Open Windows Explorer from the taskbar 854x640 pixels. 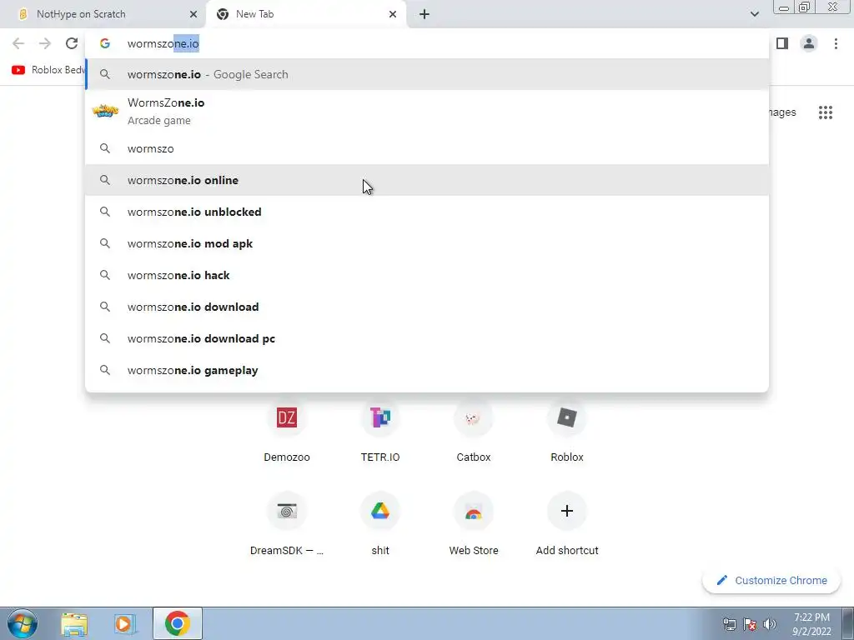tap(74, 623)
